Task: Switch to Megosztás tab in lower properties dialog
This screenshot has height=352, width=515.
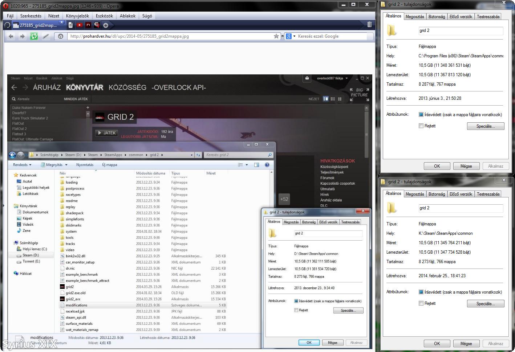Action: point(415,194)
